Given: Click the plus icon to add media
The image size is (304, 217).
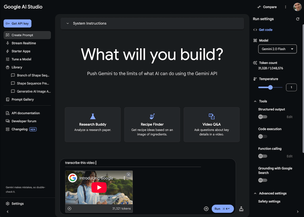Looking at the screenshot, I should (206, 209).
